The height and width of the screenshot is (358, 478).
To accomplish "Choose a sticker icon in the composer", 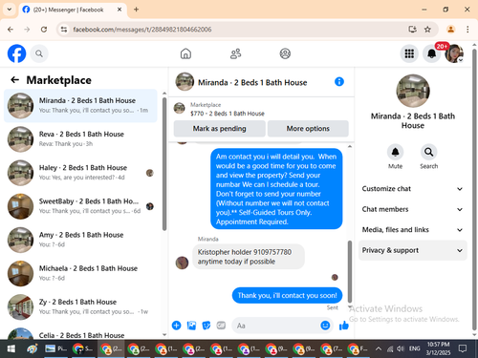I will tap(206, 326).
